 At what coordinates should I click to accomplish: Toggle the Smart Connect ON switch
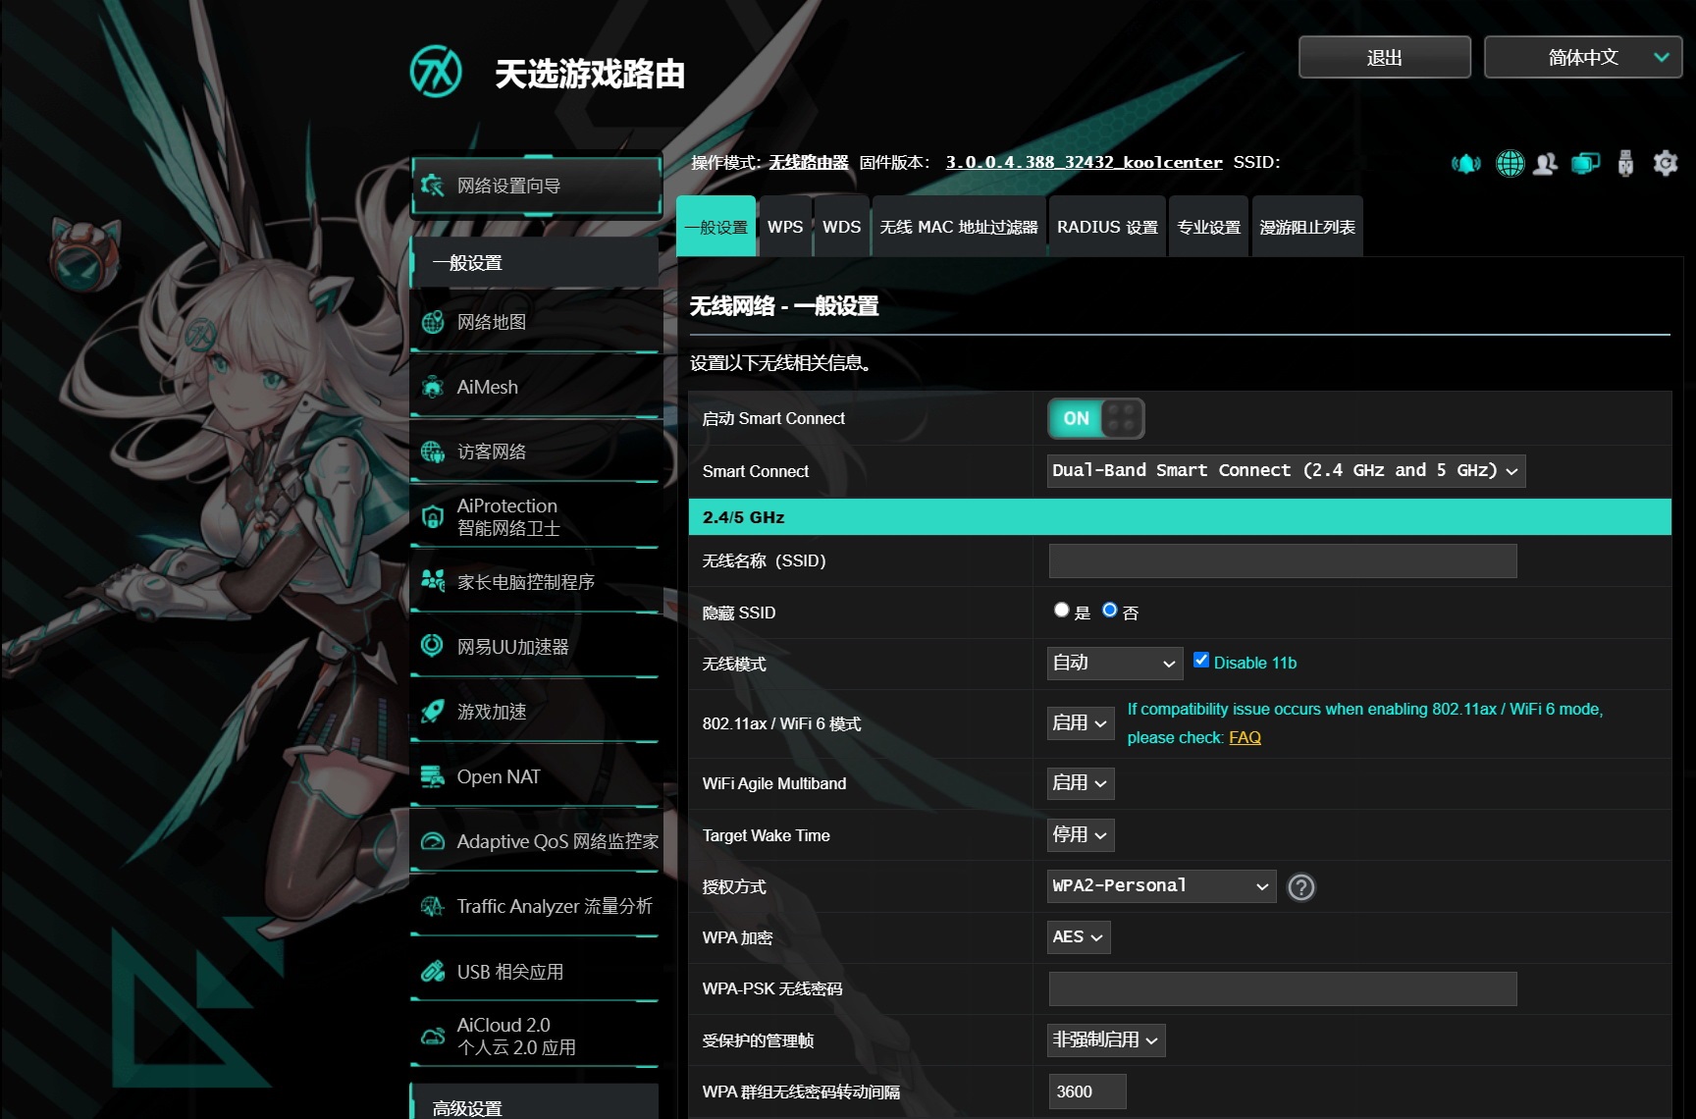[x=1095, y=418]
